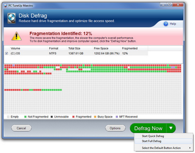
Task: Click the Empty legend color swatch
Action: click(8, 117)
